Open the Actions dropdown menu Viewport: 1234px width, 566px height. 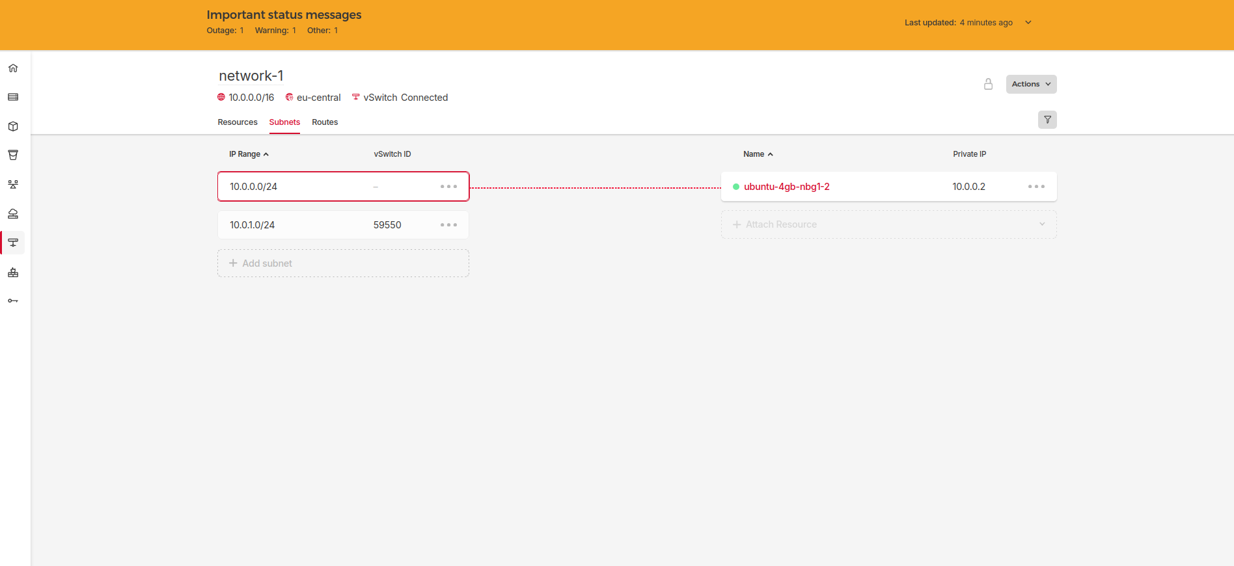point(1031,84)
